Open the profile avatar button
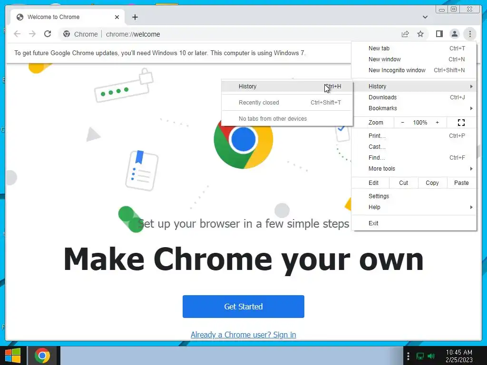Image resolution: width=487 pixels, height=365 pixels. [x=454, y=34]
